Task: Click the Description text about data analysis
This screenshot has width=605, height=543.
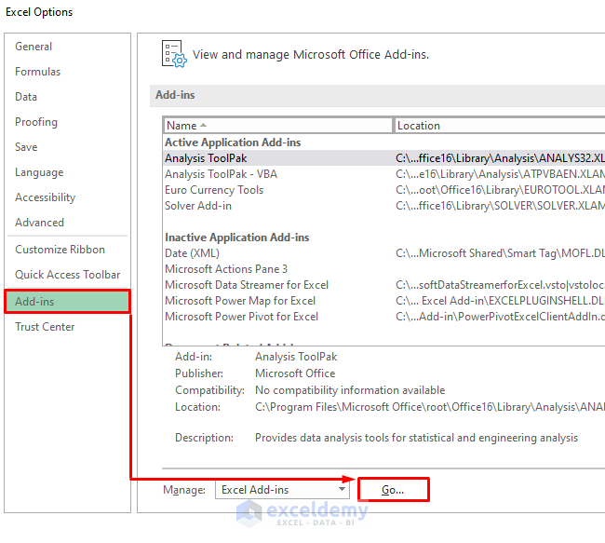Action: 416,438
